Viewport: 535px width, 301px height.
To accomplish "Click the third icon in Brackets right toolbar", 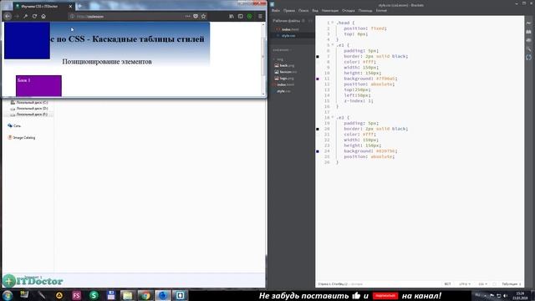I will click(528, 40).
